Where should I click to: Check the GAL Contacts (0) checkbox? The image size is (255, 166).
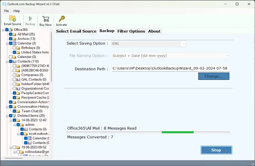pyautogui.click(x=14, y=80)
